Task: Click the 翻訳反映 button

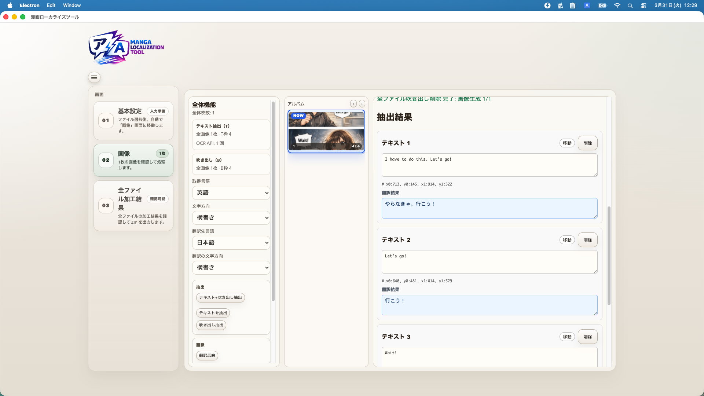Action: coord(207,355)
